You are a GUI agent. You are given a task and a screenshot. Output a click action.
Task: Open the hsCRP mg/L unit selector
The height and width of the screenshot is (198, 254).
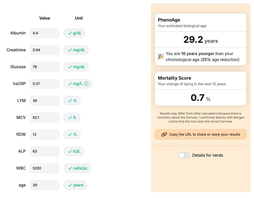[x=75, y=84]
